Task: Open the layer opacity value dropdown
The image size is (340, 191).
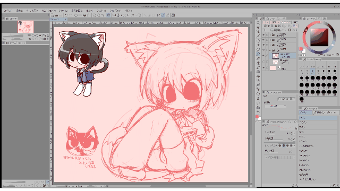Action: pos(275,22)
